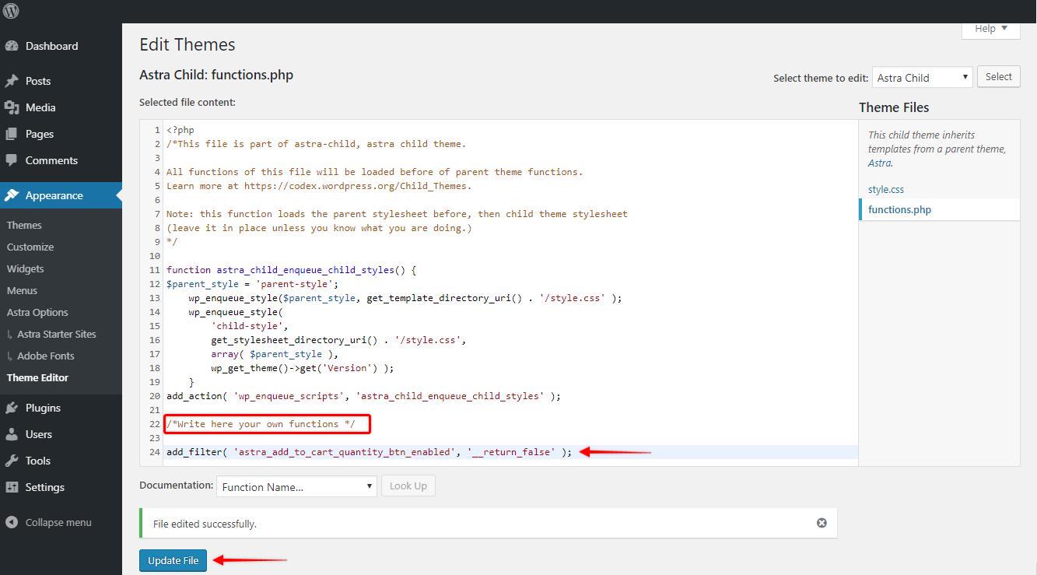
Task: Click the 'child-style' code line
Action: (x=250, y=326)
